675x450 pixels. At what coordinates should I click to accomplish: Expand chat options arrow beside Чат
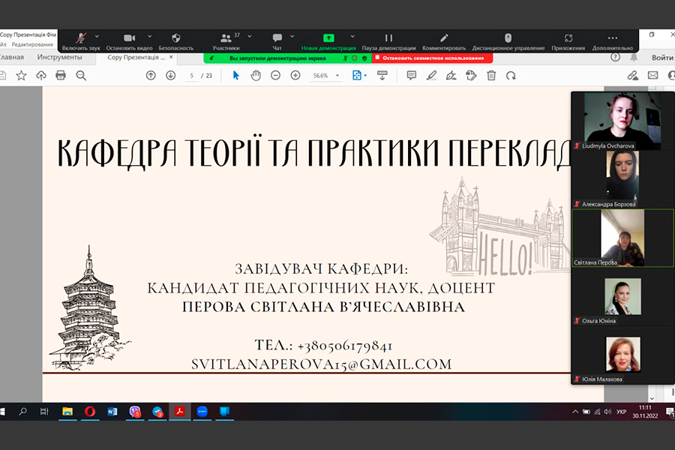292,36
